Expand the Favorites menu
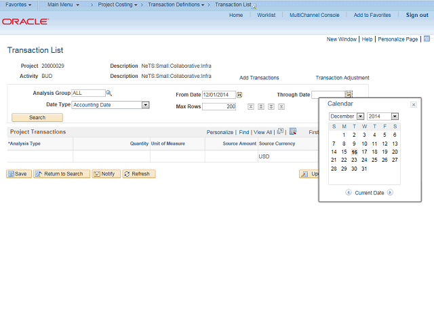The width and height of the screenshot is (434, 325). point(18,5)
